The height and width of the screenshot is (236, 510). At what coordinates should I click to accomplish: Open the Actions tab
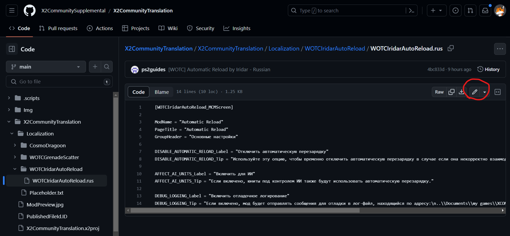[x=100, y=28]
